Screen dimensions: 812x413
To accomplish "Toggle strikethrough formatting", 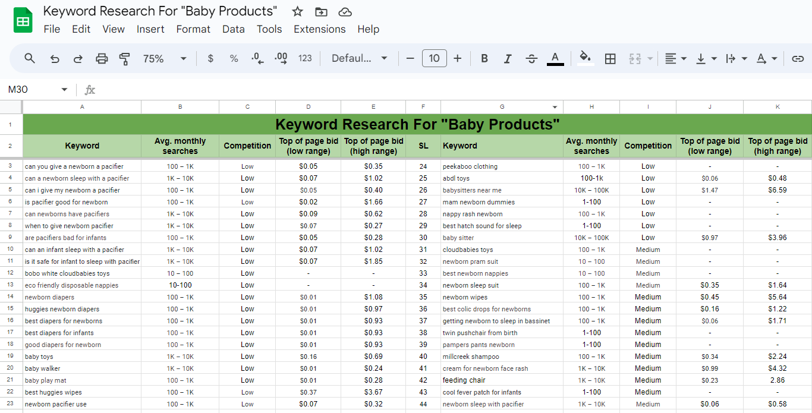I will [x=531, y=58].
